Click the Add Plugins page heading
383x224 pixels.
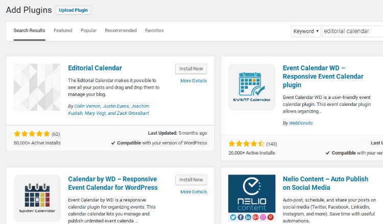29,10
